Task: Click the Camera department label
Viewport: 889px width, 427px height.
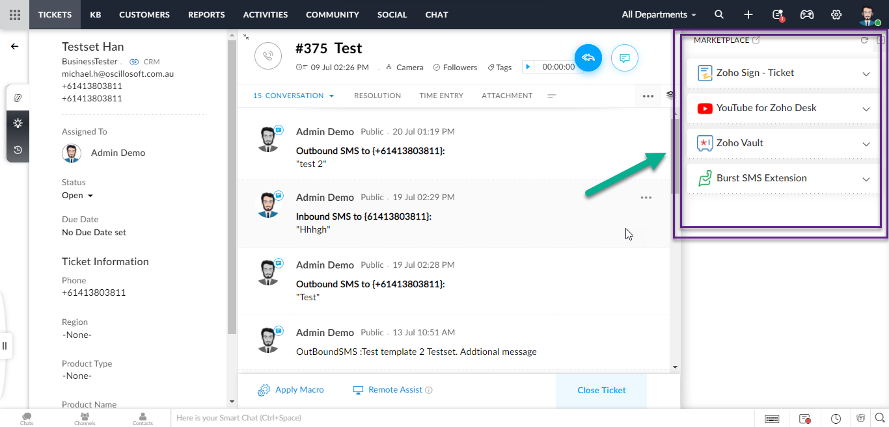Action: click(404, 67)
